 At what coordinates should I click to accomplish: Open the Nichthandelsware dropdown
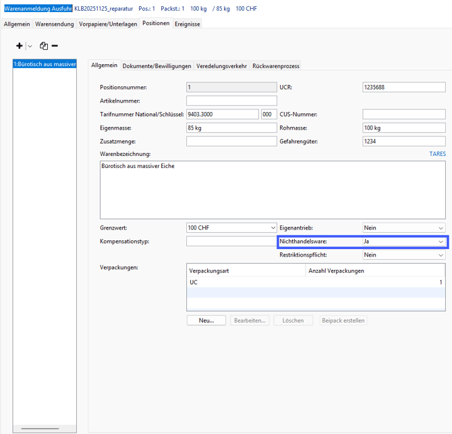441,242
